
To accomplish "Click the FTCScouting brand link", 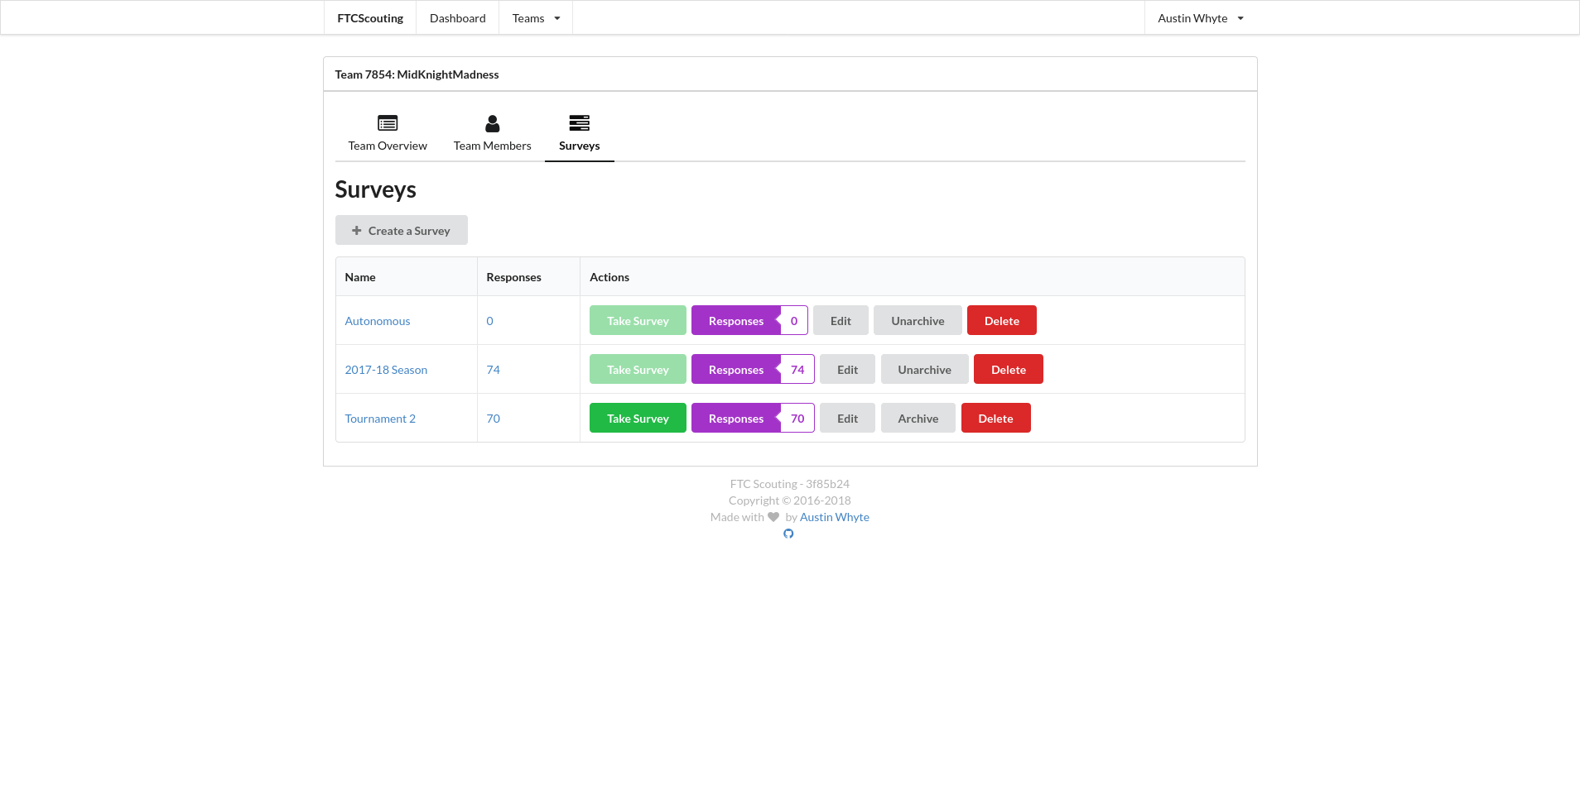I will (x=370, y=18).
